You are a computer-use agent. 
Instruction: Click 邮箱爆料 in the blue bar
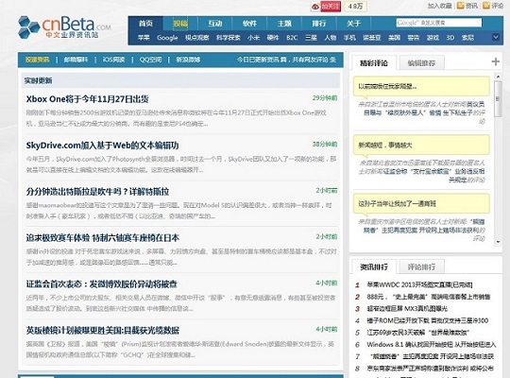coord(76,60)
